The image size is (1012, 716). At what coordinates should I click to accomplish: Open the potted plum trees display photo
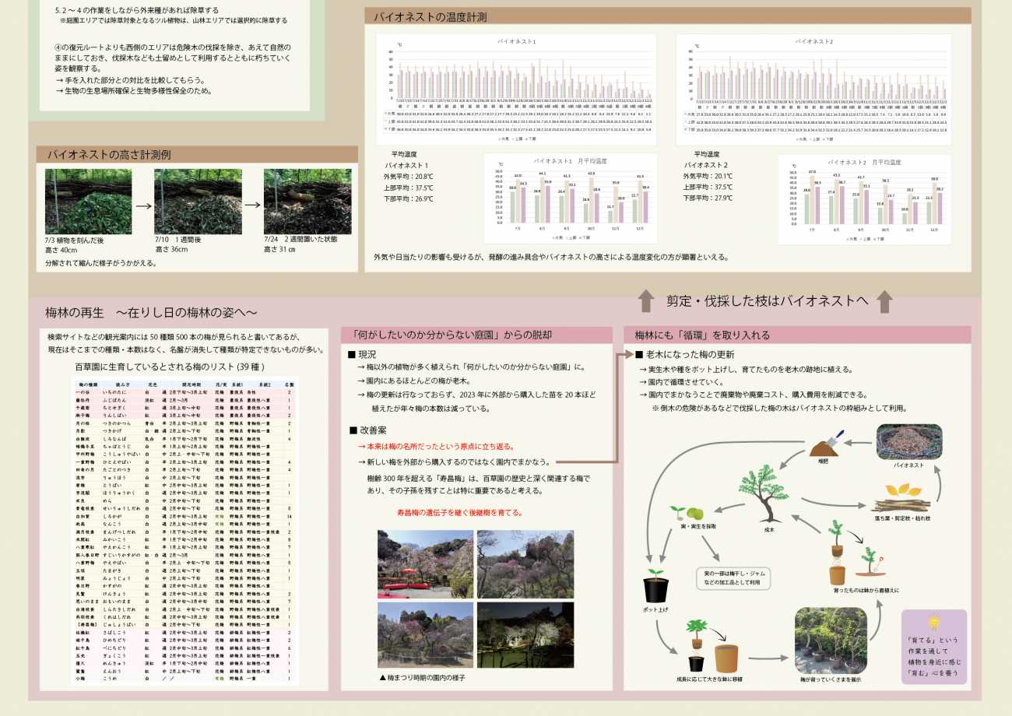pyautogui.click(x=831, y=641)
